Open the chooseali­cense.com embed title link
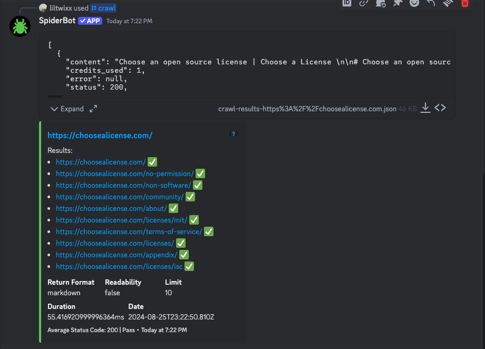 point(100,135)
